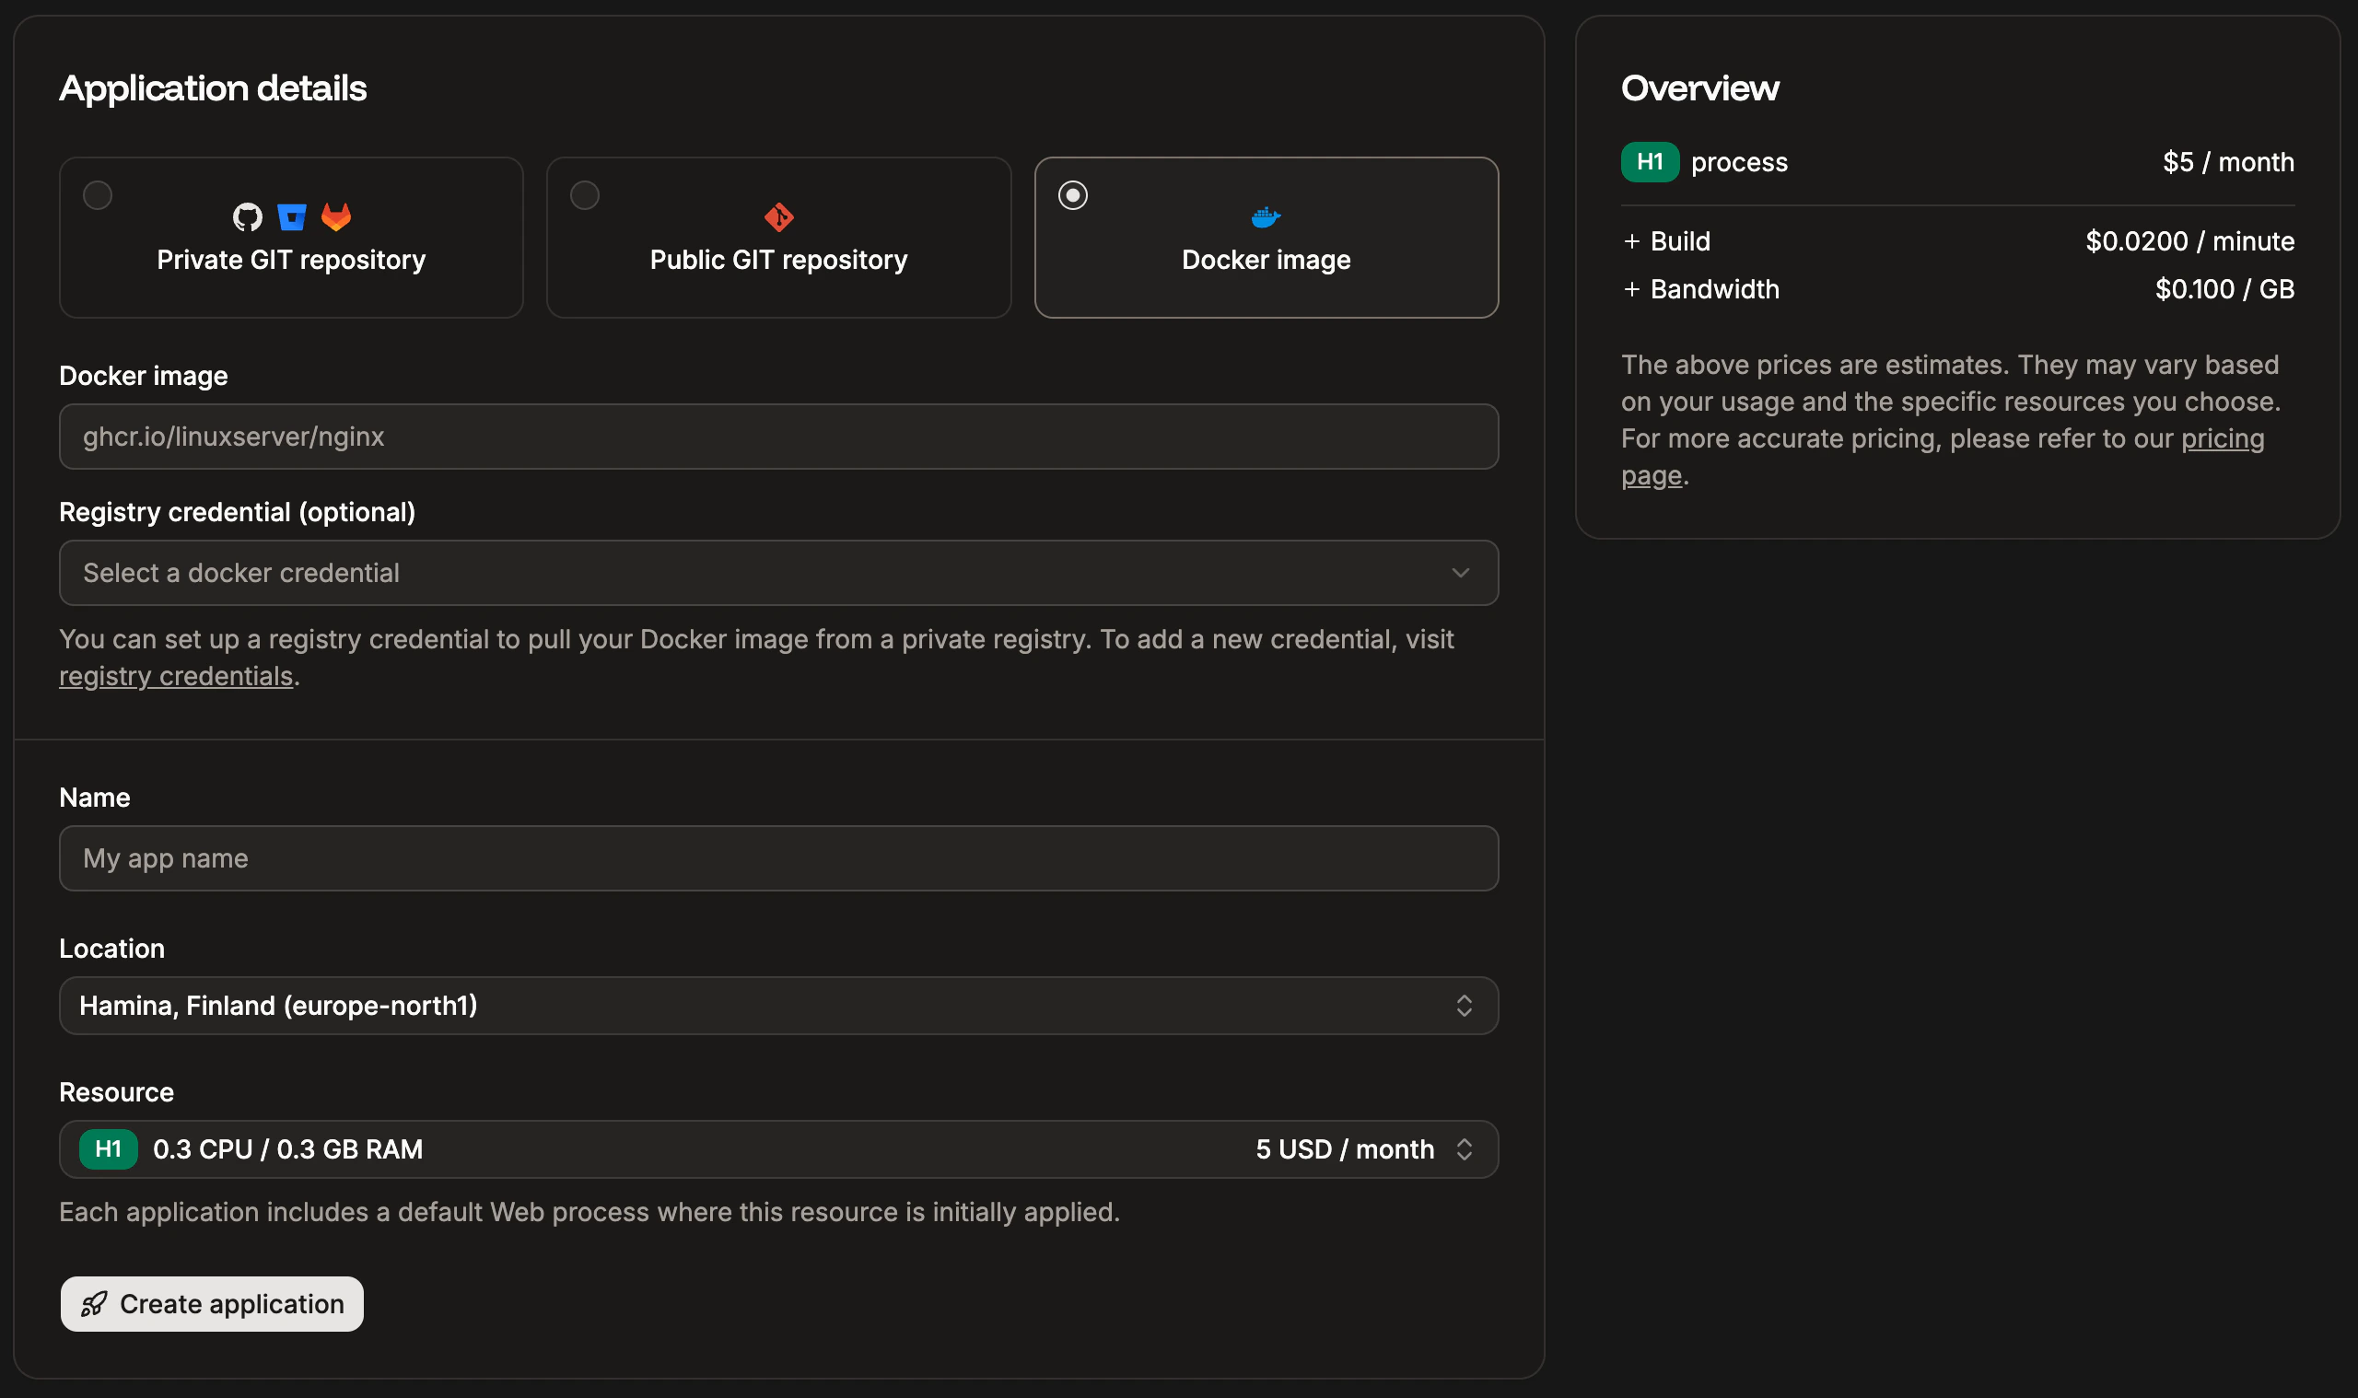Click the "Each application includes a default Web process" note
The width and height of the screenshot is (2358, 1398).
pyautogui.click(x=589, y=1212)
